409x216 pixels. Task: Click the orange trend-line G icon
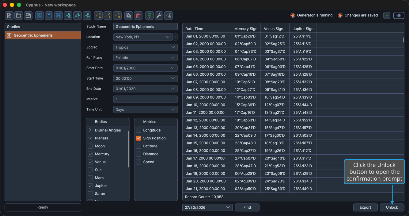98,16
